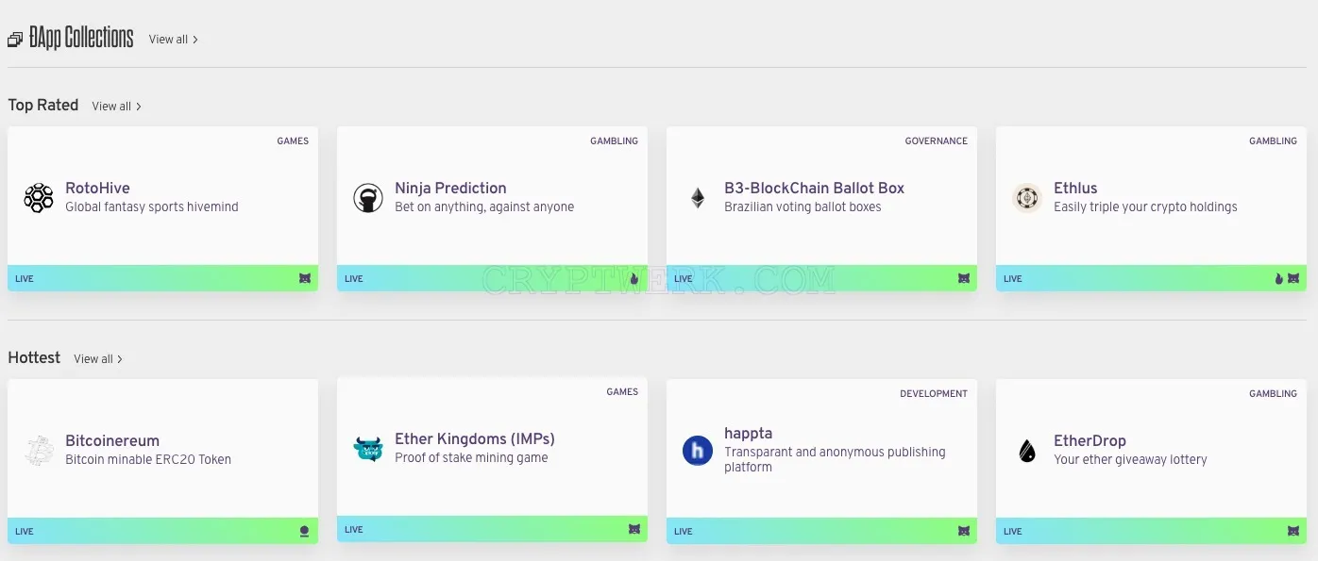The height and width of the screenshot is (561, 1318).
Task: Expand DApp Collections View all chevron
Action: coord(195,40)
